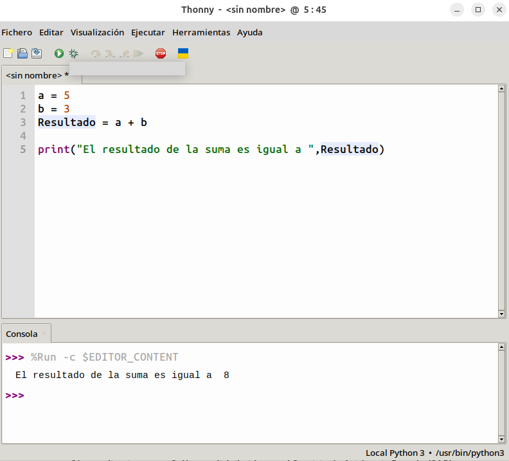The image size is (509, 461).
Task: Close the Consola tab with its x
Action: pyautogui.click(x=44, y=333)
